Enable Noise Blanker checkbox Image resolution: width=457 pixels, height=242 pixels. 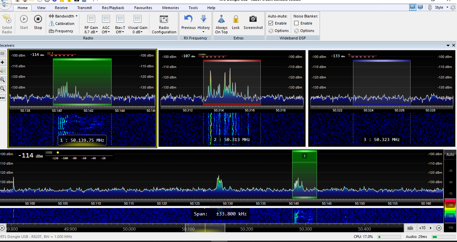296,23
